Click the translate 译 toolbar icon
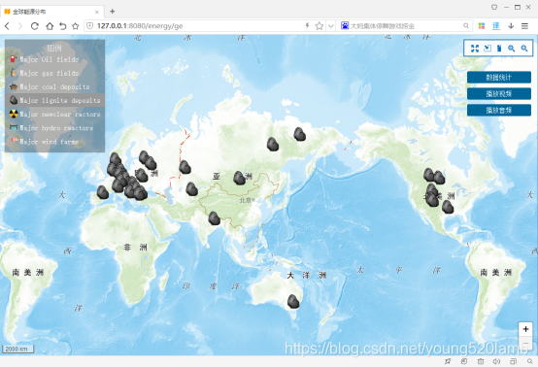538x367 pixels. [x=496, y=26]
